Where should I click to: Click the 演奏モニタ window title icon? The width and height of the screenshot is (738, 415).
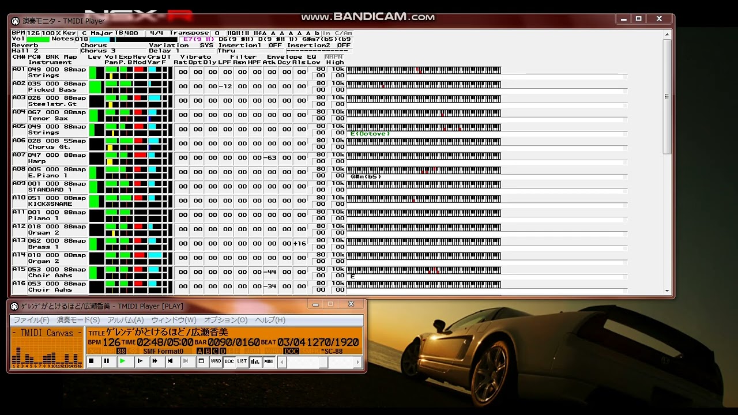point(16,21)
